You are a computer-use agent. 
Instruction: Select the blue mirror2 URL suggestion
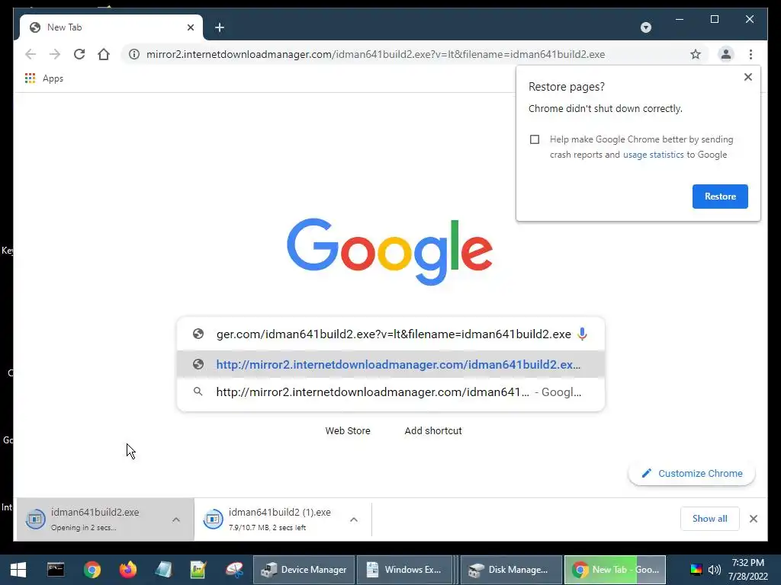[x=390, y=365]
